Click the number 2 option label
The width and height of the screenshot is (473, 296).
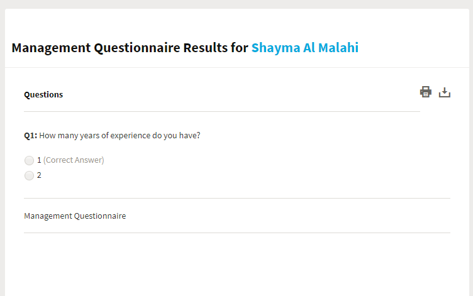39,175
